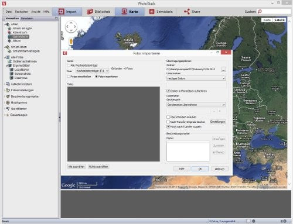Click the Bewertungen star icon

(8, 115)
